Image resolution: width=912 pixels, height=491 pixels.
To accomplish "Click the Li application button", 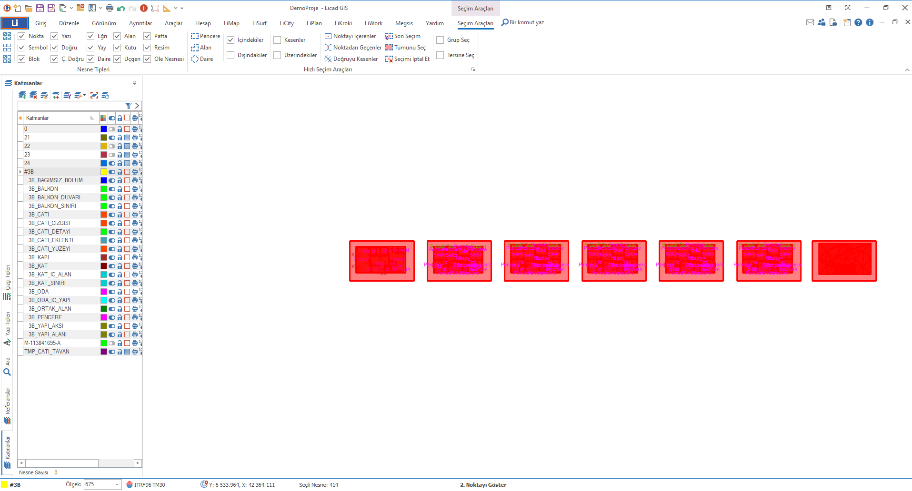I will click(15, 23).
